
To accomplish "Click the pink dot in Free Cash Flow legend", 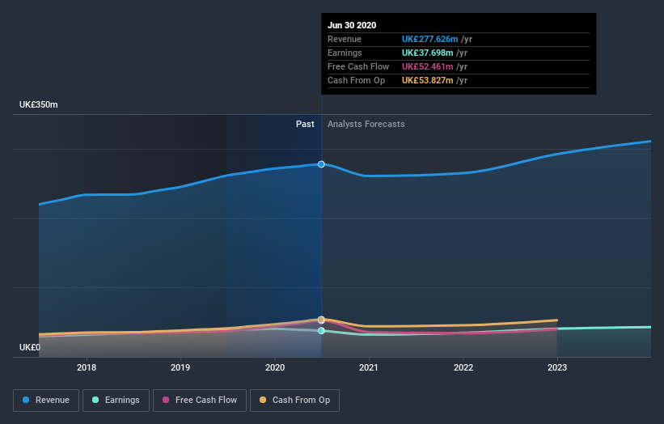I will click(x=166, y=400).
